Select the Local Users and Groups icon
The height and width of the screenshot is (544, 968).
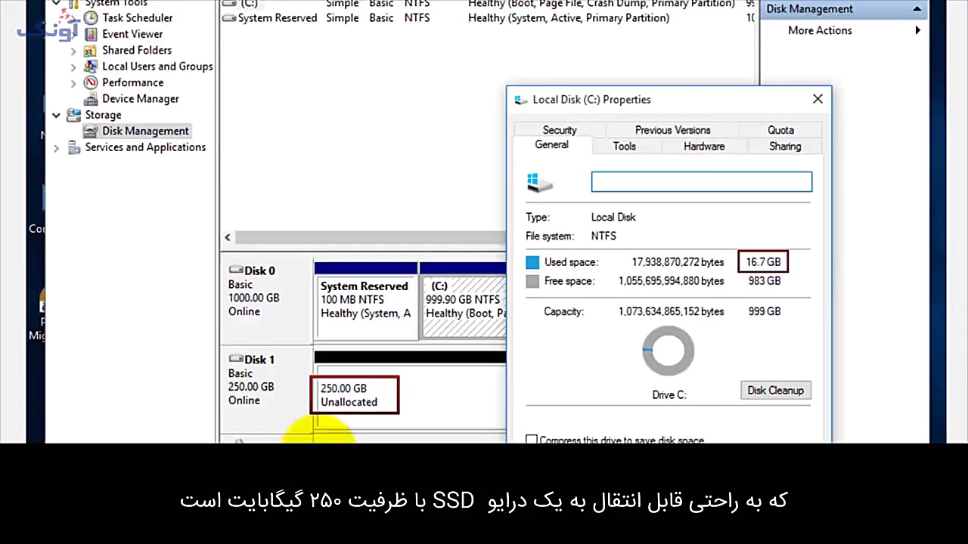[90, 66]
